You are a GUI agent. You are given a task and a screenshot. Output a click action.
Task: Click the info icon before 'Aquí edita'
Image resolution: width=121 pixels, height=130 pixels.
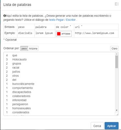click(5, 16)
